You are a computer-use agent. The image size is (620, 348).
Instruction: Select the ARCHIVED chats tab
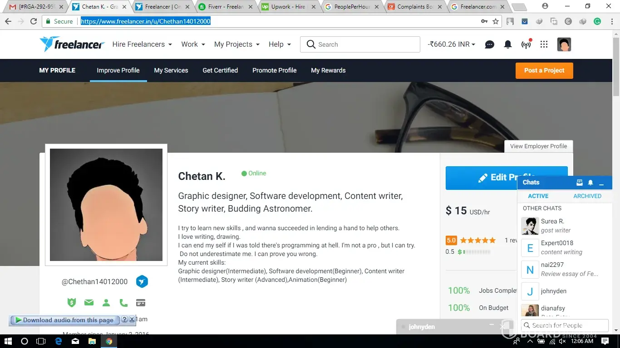tap(587, 196)
